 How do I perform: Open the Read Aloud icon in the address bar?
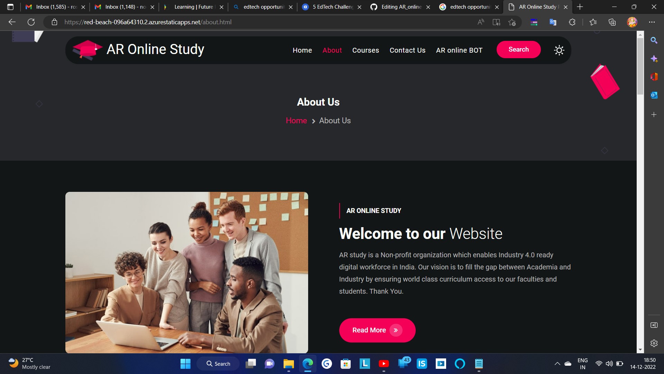pyautogui.click(x=481, y=22)
